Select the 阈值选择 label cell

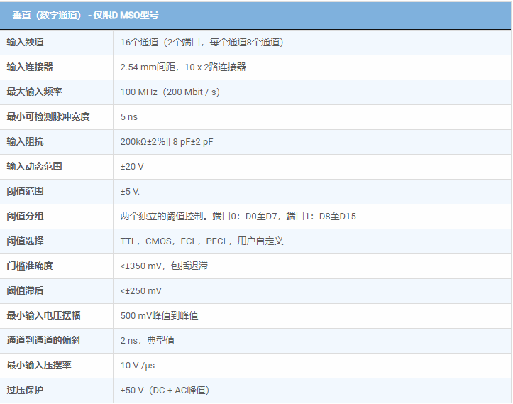pos(25,241)
